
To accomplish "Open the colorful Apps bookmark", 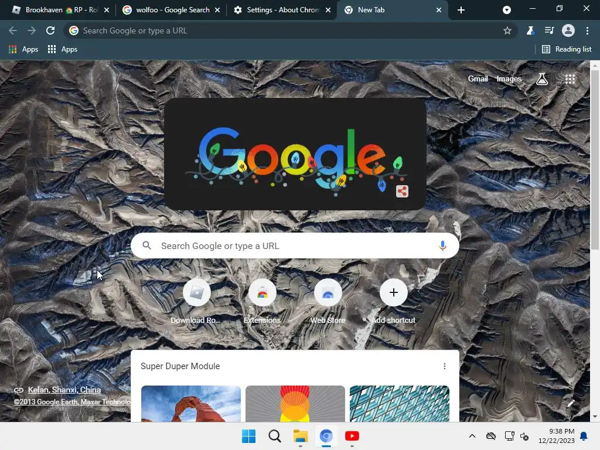I will 23,49.
